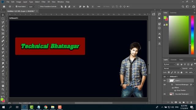This screenshot has height=110, width=196.
Task: Open the Window menu
Action: tap(61, 2)
